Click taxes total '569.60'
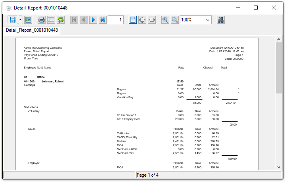This screenshot has height=183, width=287. point(232,159)
